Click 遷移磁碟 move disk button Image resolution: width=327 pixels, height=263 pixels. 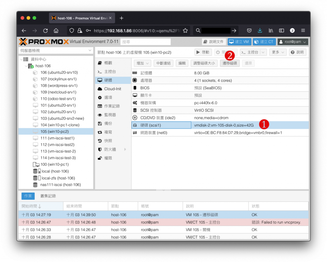[x=230, y=63]
